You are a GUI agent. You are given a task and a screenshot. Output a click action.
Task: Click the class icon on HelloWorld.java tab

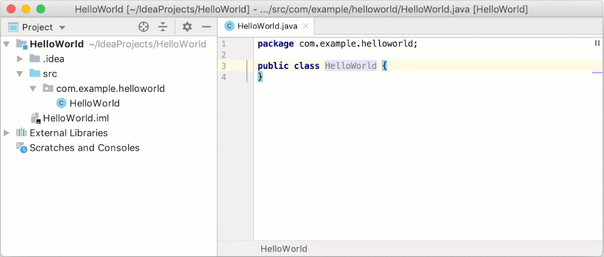(x=230, y=26)
